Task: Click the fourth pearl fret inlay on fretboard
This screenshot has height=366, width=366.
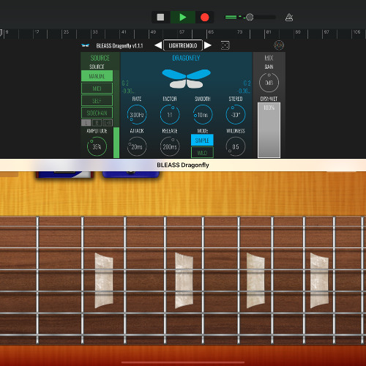Action: 319,280
